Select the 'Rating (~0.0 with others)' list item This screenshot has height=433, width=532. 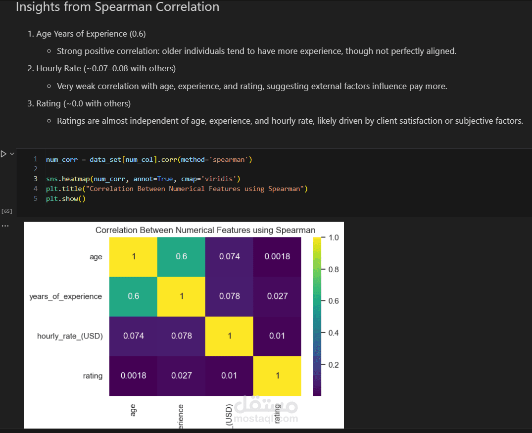pos(84,103)
